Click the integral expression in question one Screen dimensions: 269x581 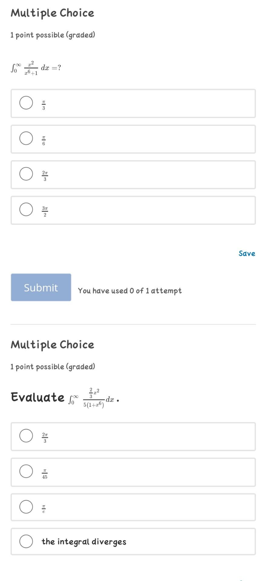35,67
